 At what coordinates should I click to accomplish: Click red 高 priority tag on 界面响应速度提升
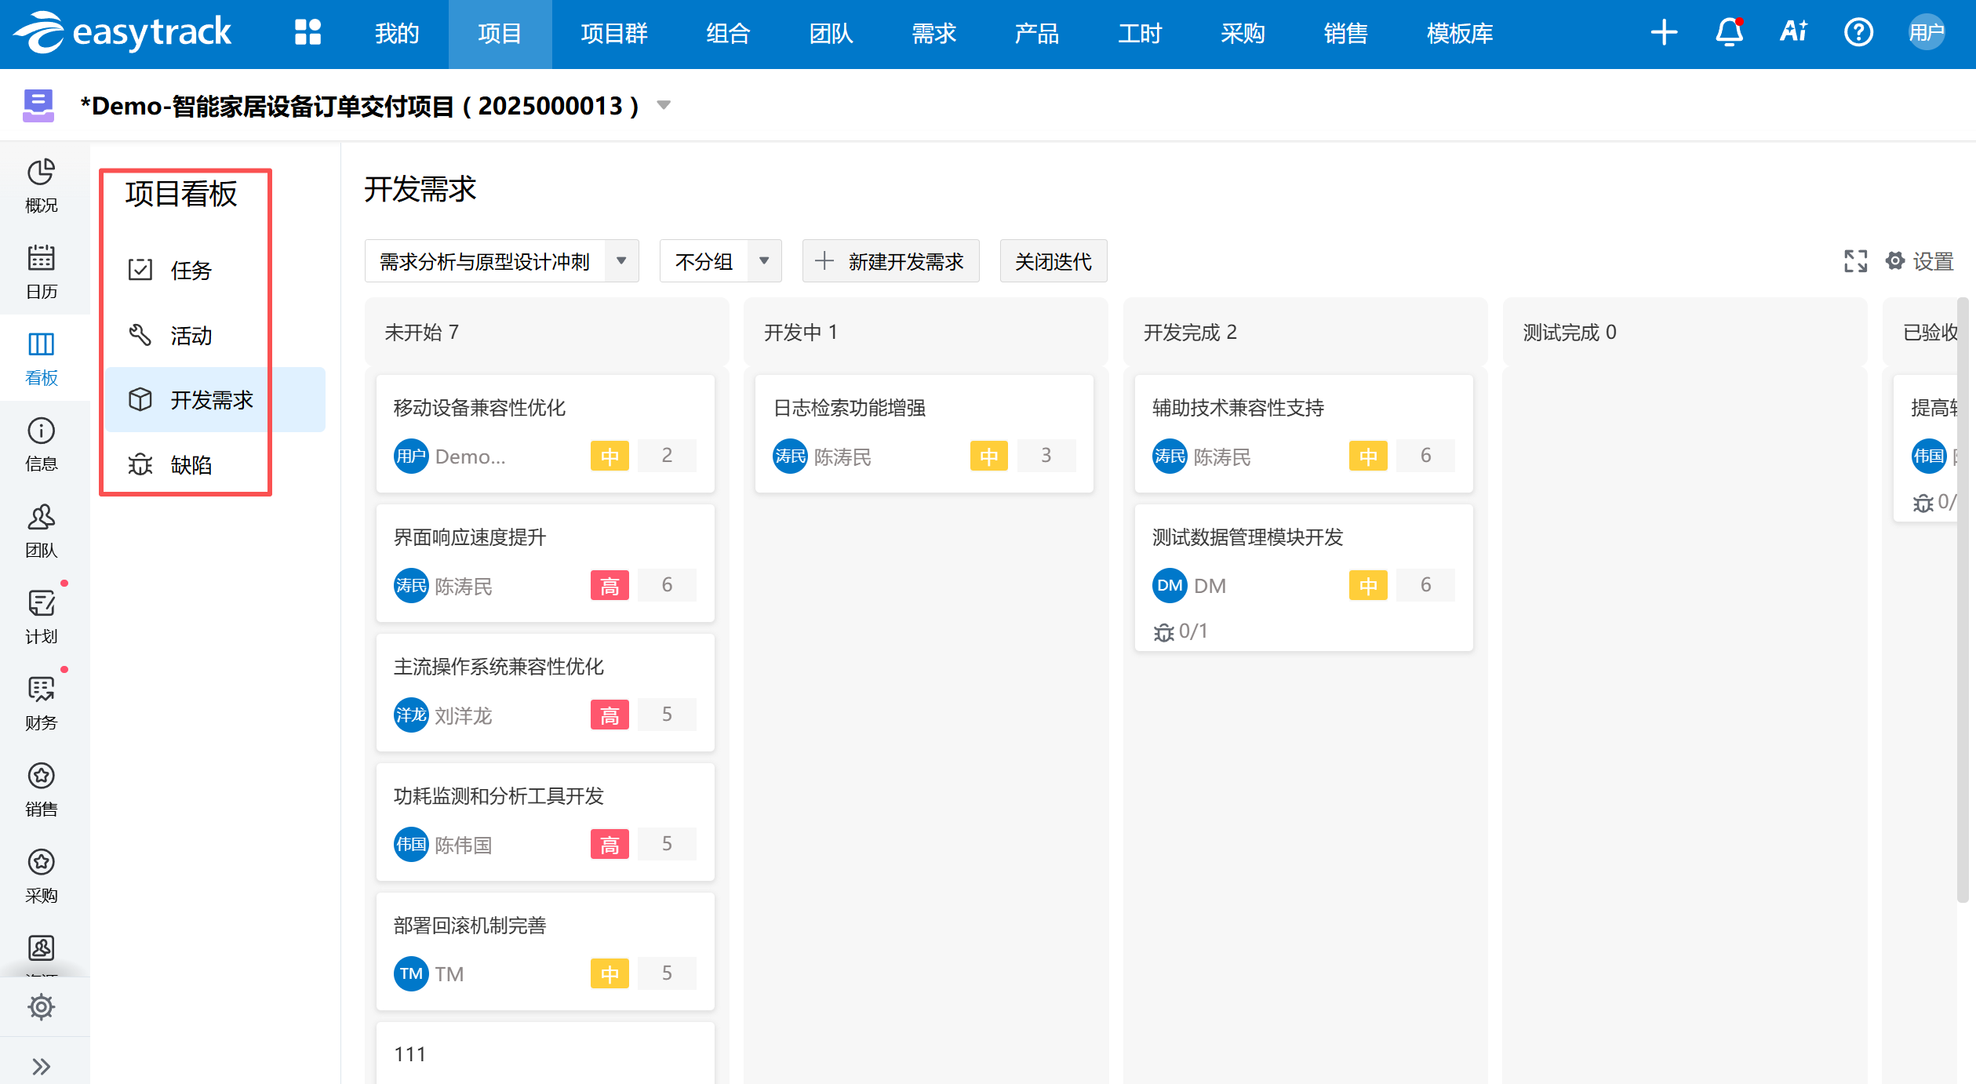pyautogui.click(x=610, y=586)
